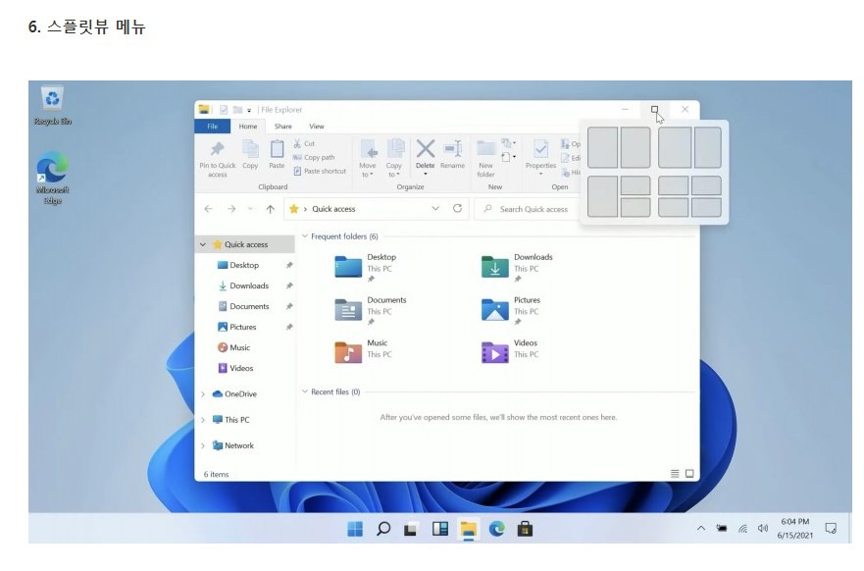Open the Windows Start menu

(x=355, y=529)
